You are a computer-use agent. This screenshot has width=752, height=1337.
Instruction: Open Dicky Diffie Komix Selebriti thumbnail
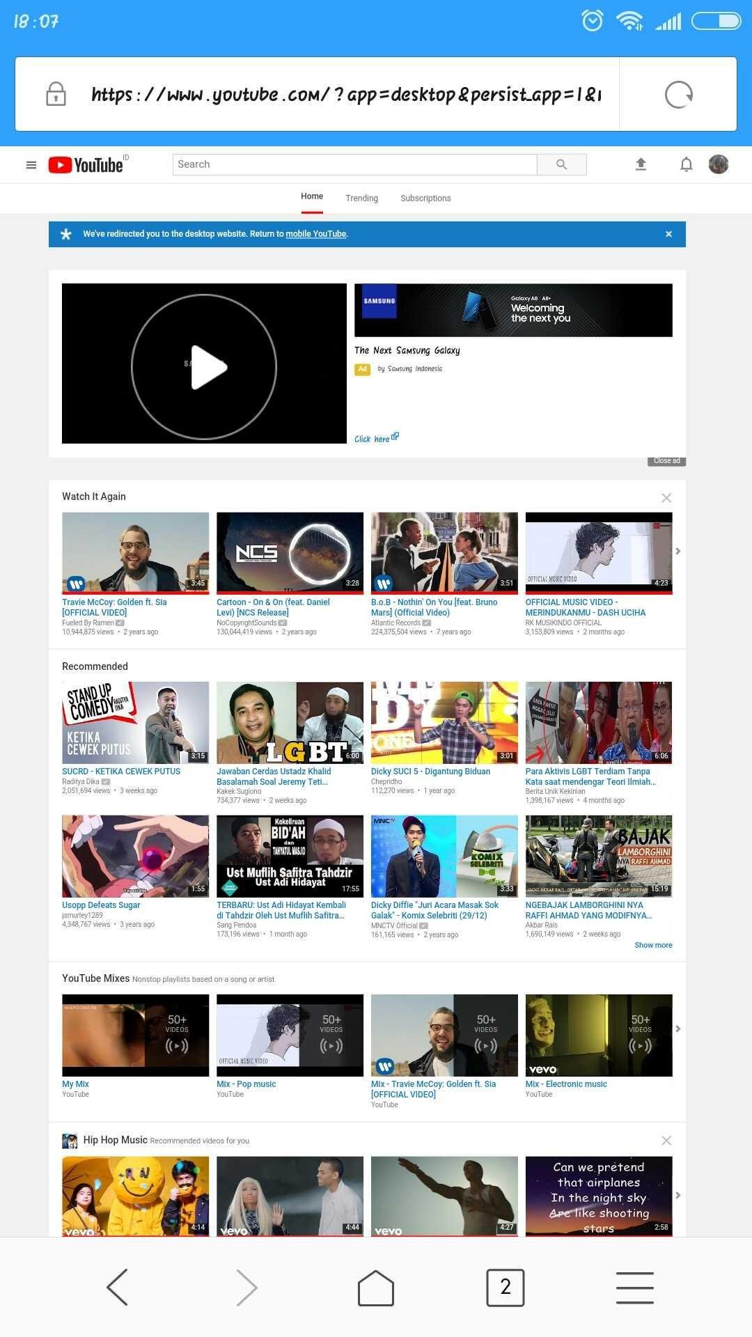click(x=444, y=857)
